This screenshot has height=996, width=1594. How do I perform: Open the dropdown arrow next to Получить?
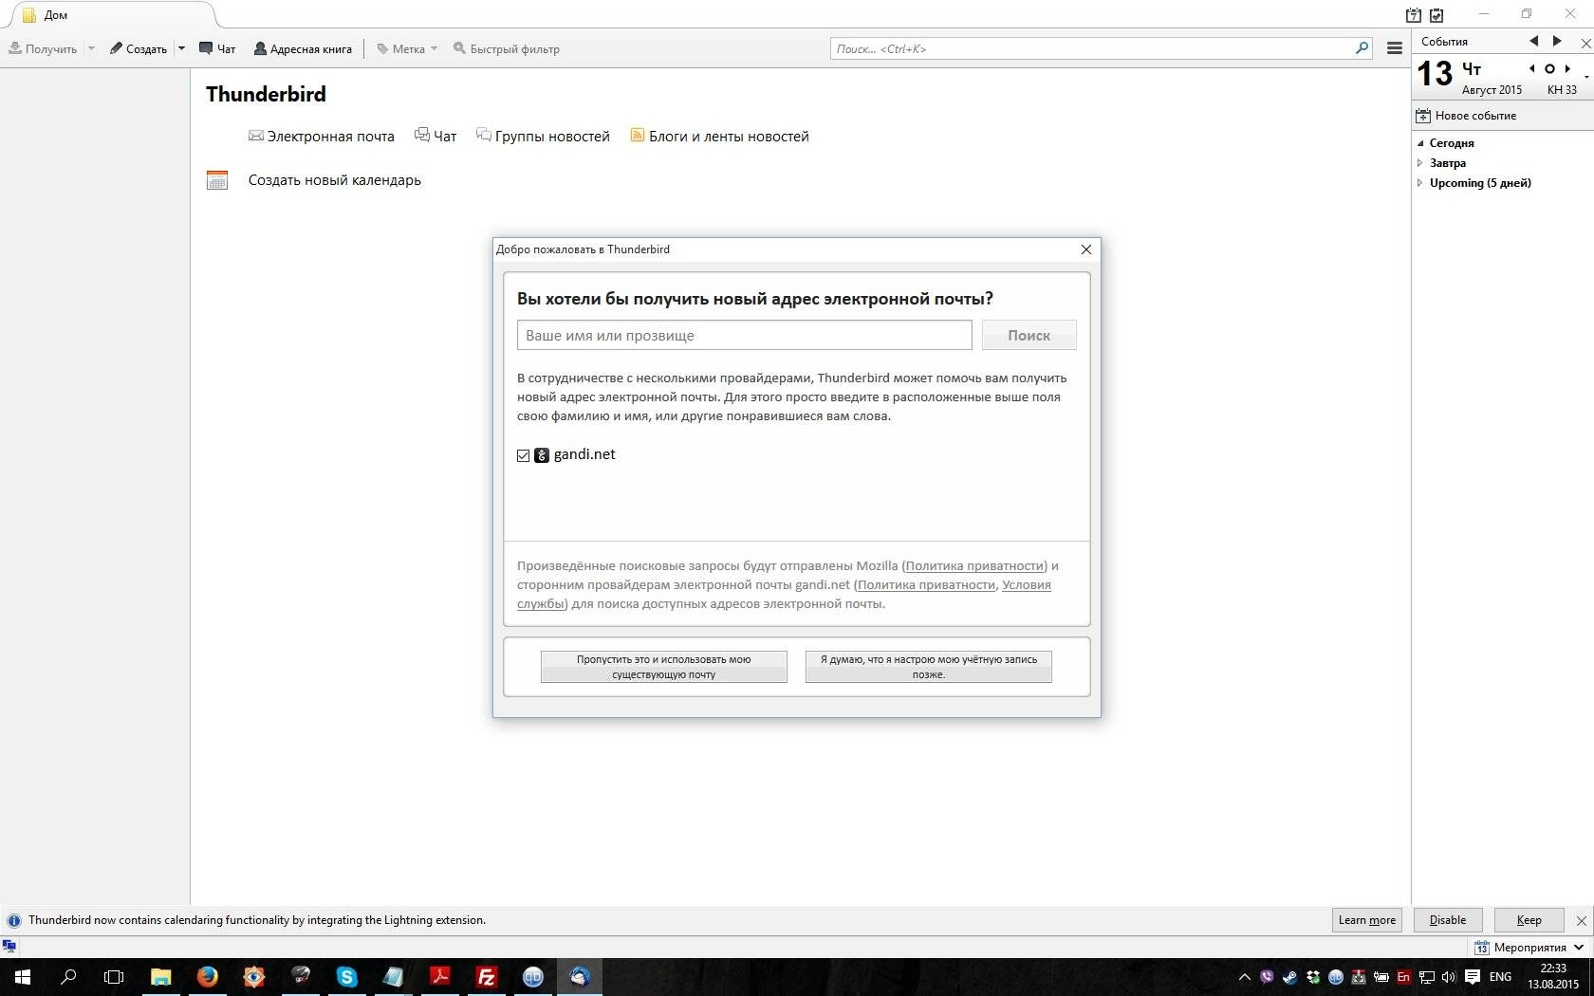91,48
